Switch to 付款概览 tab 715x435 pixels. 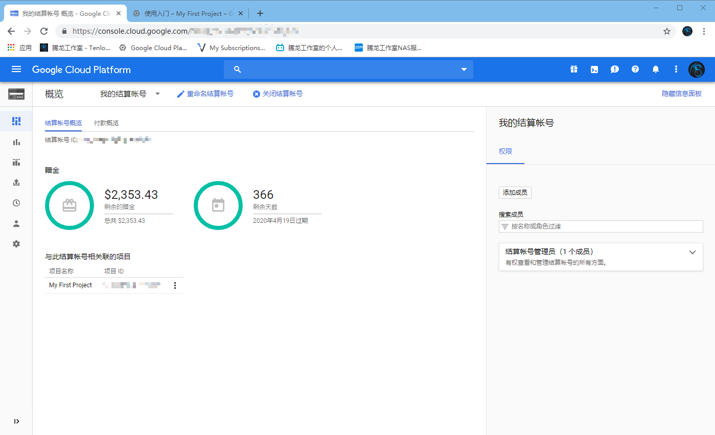[106, 123]
